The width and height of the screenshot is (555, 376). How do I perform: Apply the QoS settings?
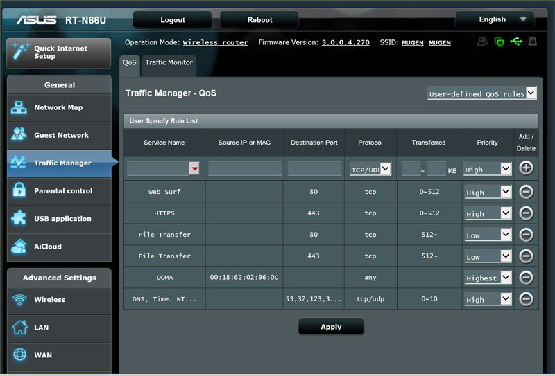click(331, 327)
